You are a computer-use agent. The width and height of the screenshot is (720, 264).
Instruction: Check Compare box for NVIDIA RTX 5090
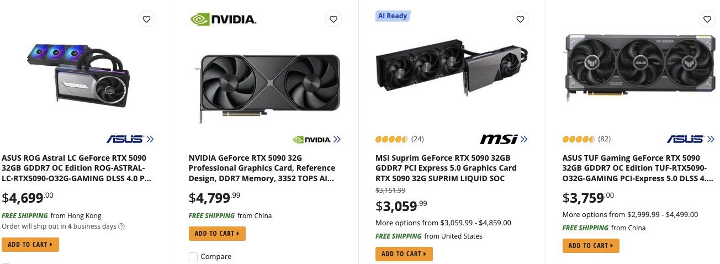pyautogui.click(x=193, y=257)
